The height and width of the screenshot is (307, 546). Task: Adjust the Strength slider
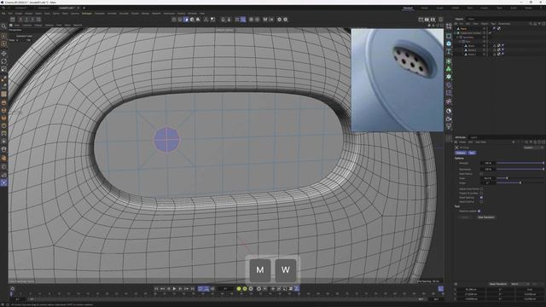(x=520, y=163)
